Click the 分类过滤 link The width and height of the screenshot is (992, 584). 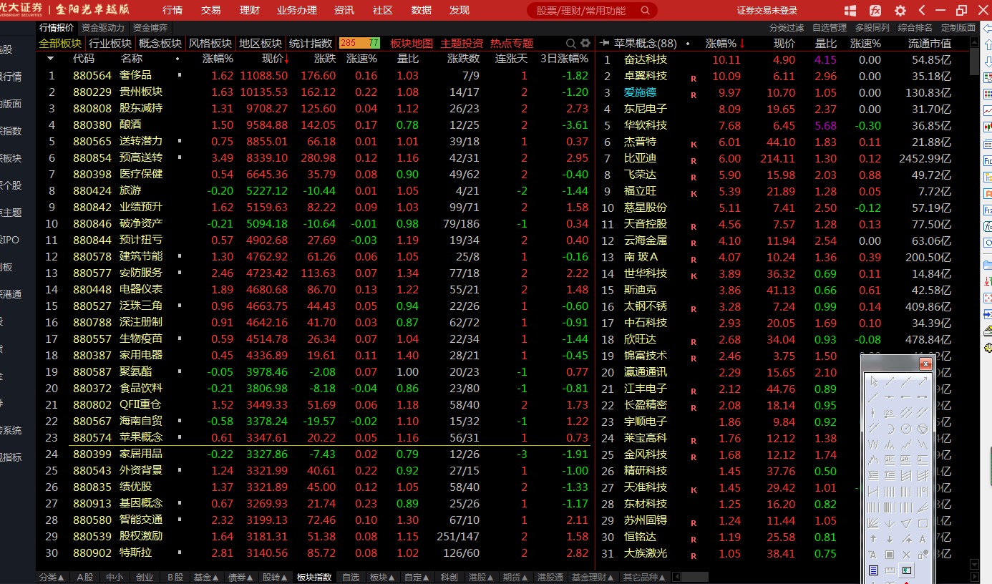point(787,27)
